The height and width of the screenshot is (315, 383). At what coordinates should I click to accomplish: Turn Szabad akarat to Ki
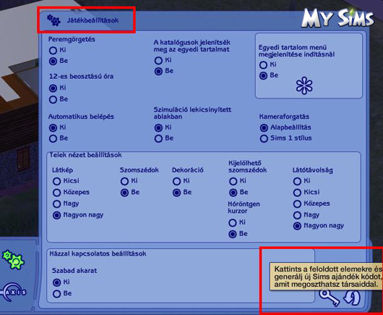coord(56,282)
